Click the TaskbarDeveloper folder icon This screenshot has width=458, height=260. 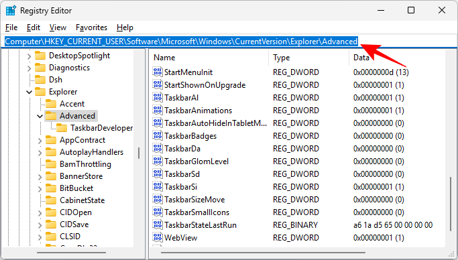(62, 128)
